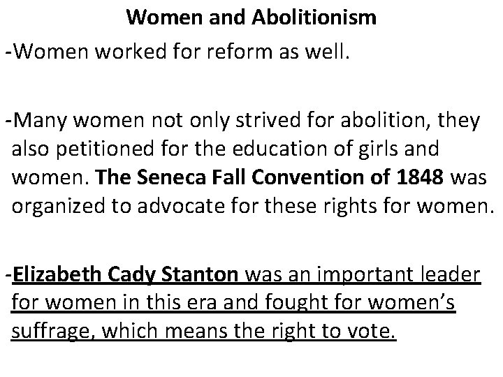Click the word 'Convention' in the bold phrase
Image resolution: width=503 pixels, height=377 pixels.
[x=308, y=177]
